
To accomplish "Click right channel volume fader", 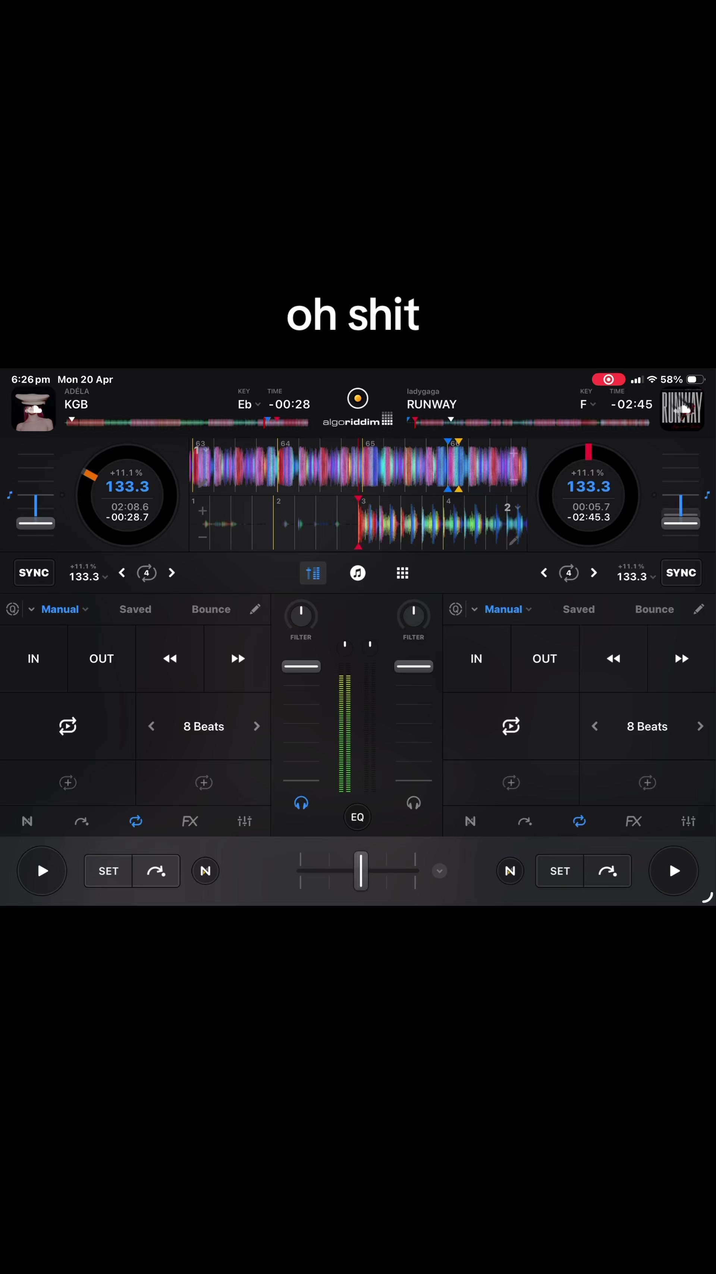I will click(x=414, y=666).
